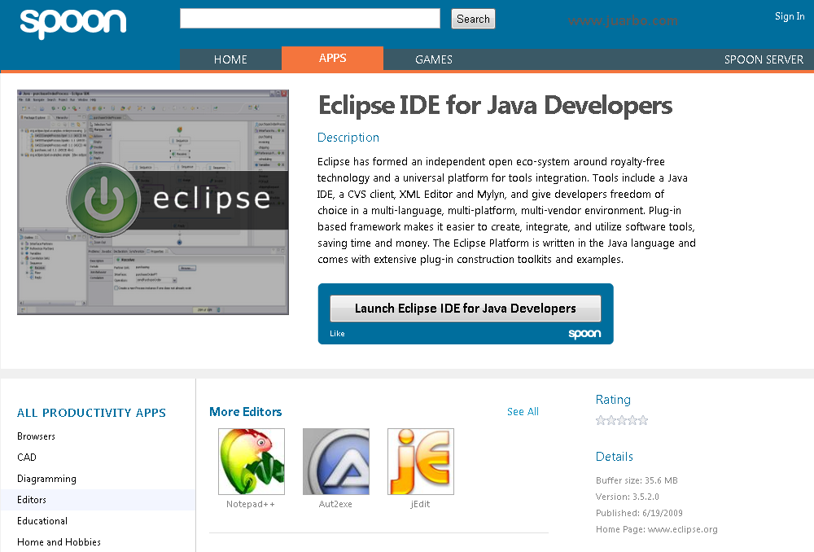Click the Published: 6/19/2009 text
This screenshot has height=552, width=814.
639,513
